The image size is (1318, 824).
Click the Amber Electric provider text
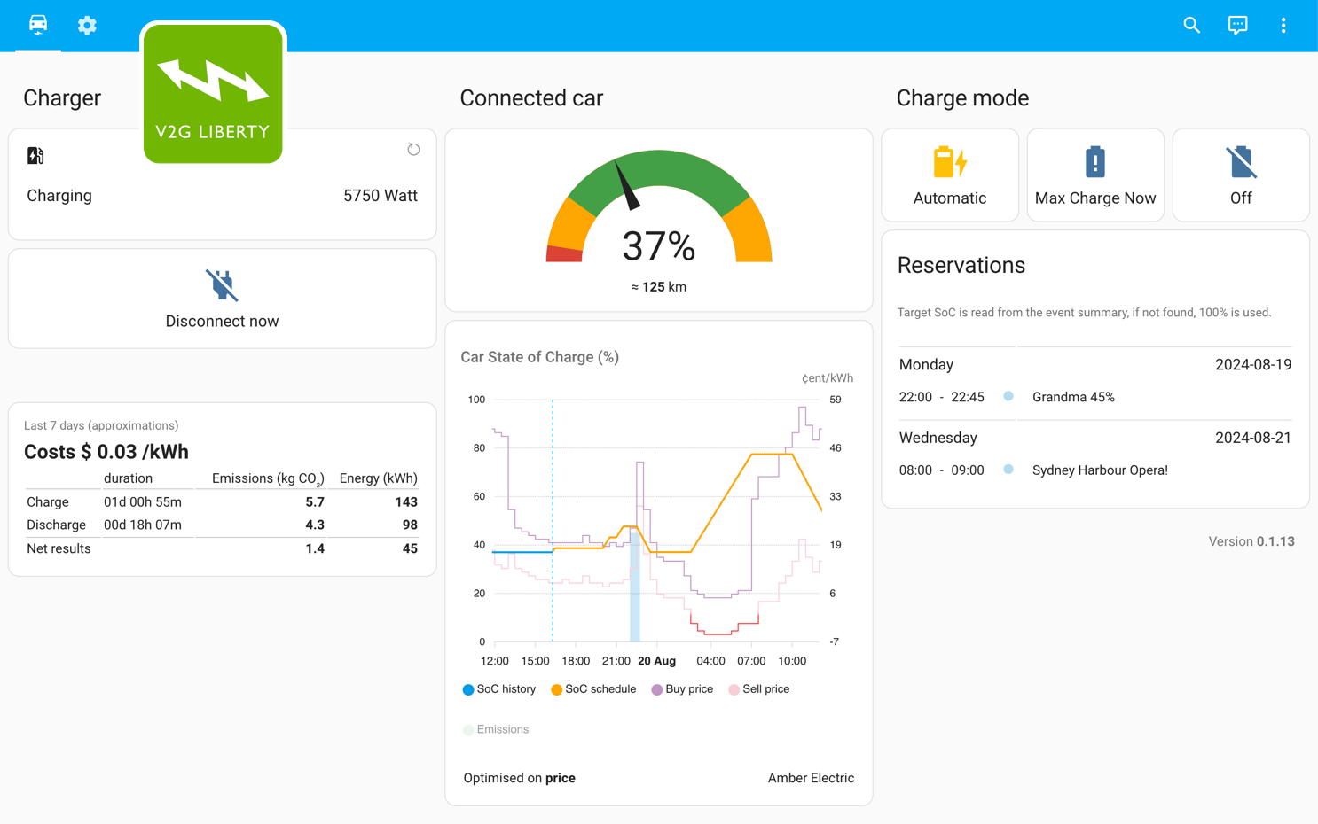(811, 778)
